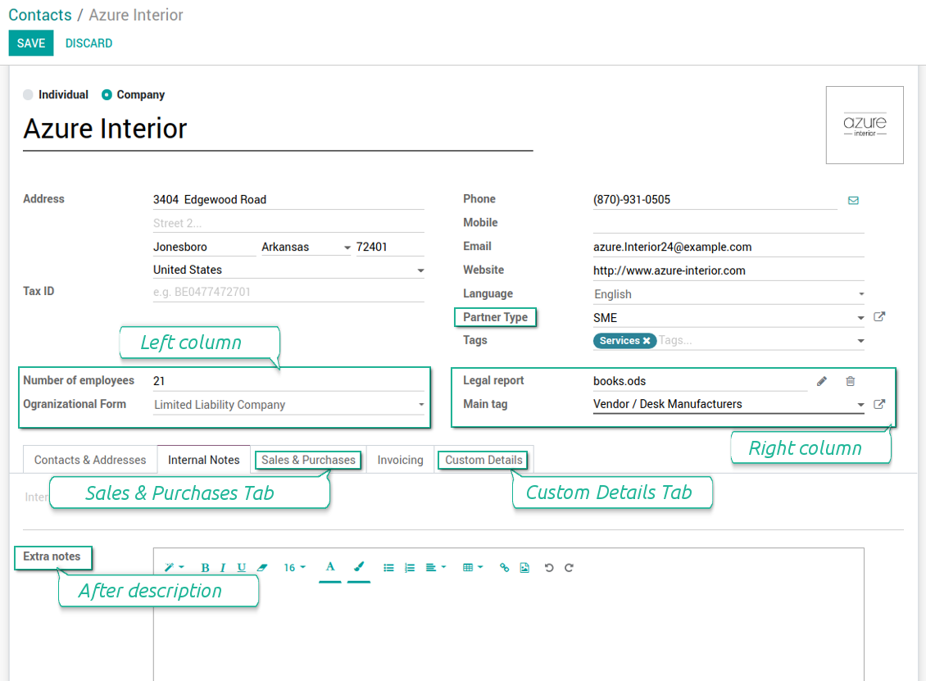Viewport: 926px width, 681px height.
Task: Open the Language dropdown showing English
Action: [x=729, y=294]
